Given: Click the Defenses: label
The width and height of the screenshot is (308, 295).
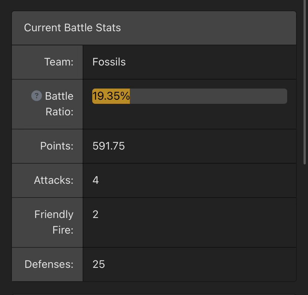Looking at the screenshot, I should 49,264.
